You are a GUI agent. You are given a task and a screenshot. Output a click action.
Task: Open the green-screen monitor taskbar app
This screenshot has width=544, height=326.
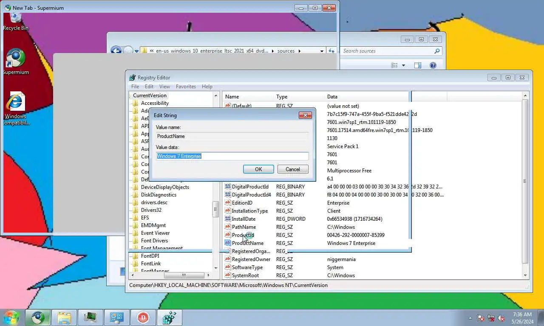tap(90, 318)
